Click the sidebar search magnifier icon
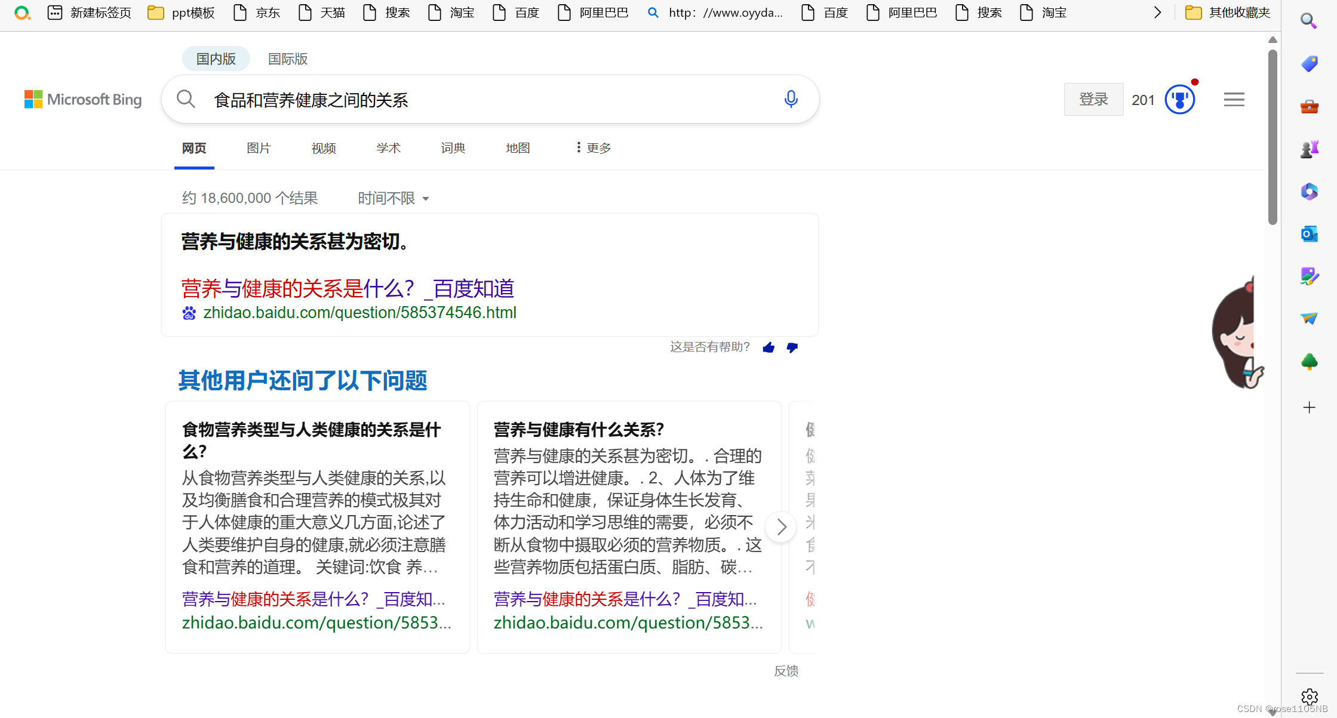 [1308, 21]
